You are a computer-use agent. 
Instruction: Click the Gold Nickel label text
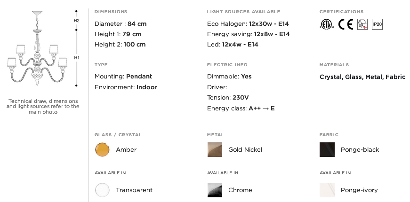point(245,149)
